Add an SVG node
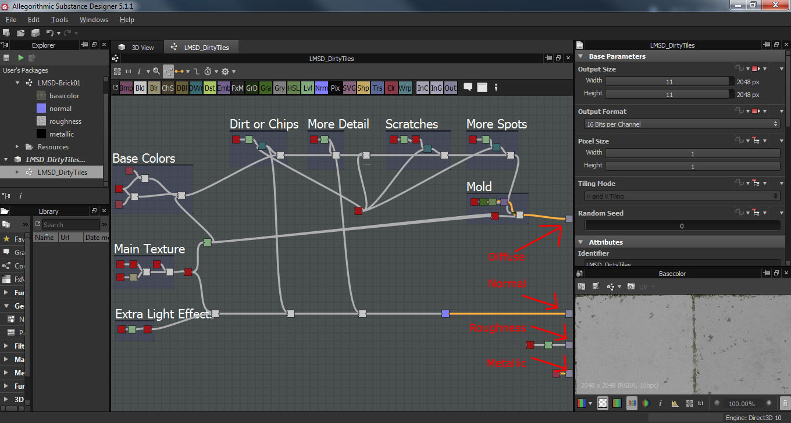This screenshot has width=791, height=423. 350,88
